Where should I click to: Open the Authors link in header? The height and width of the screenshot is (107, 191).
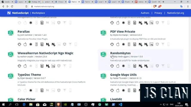(145, 13)
